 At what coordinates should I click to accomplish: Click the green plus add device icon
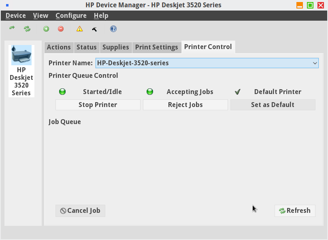(x=46, y=29)
